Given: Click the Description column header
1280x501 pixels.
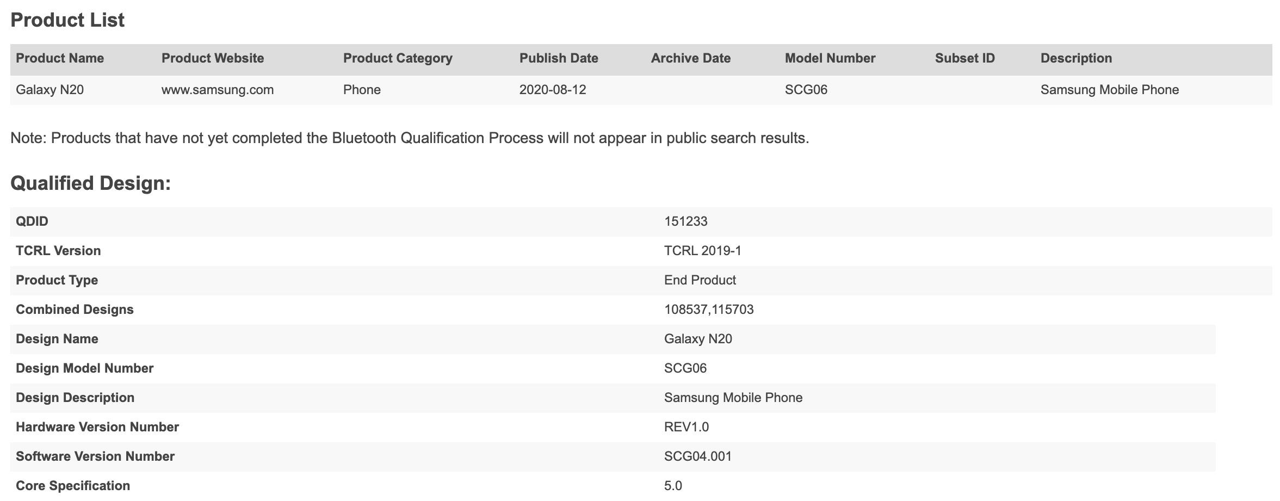Looking at the screenshot, I should point(1076,58).
